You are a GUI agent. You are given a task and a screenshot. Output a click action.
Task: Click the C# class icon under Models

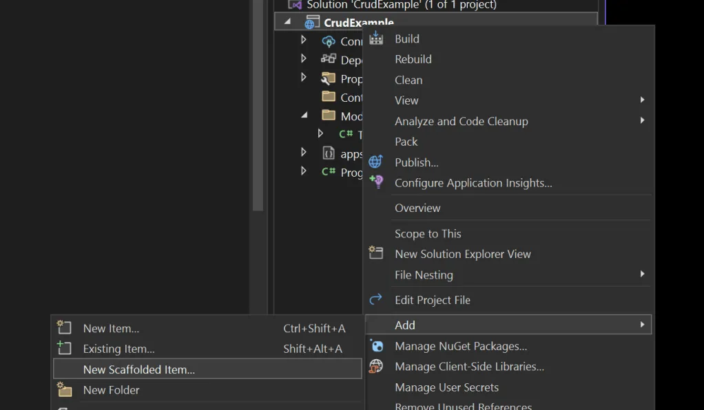[346, 133]
